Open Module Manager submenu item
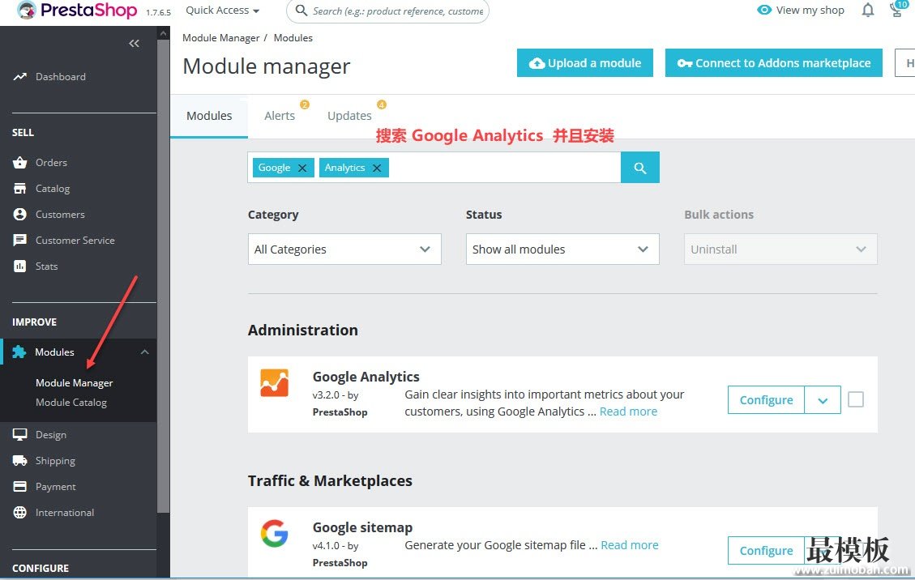The height and width of the screenshot is (580, 915). tap(74, 383)
